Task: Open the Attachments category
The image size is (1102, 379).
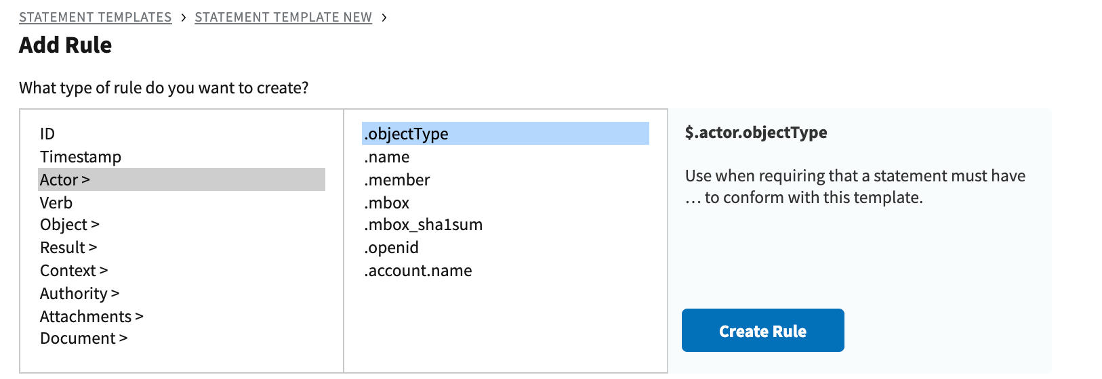Action: (x=91, y=317)
